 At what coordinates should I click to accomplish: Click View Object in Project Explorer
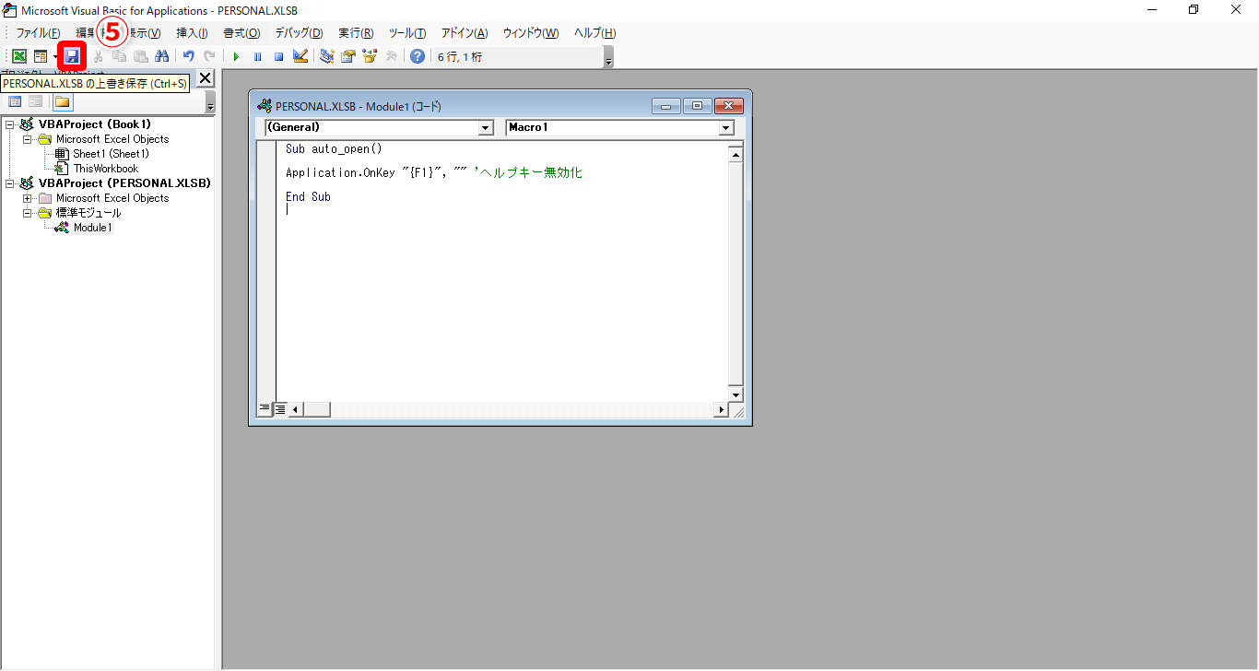click(35, 101)
